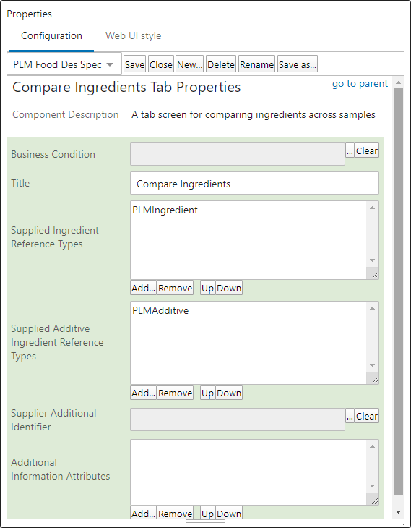Open the PLM Food Des Spec dropdown
This screenshot has width=411, height=528.
pyautogui.click(x=64, y=64)
